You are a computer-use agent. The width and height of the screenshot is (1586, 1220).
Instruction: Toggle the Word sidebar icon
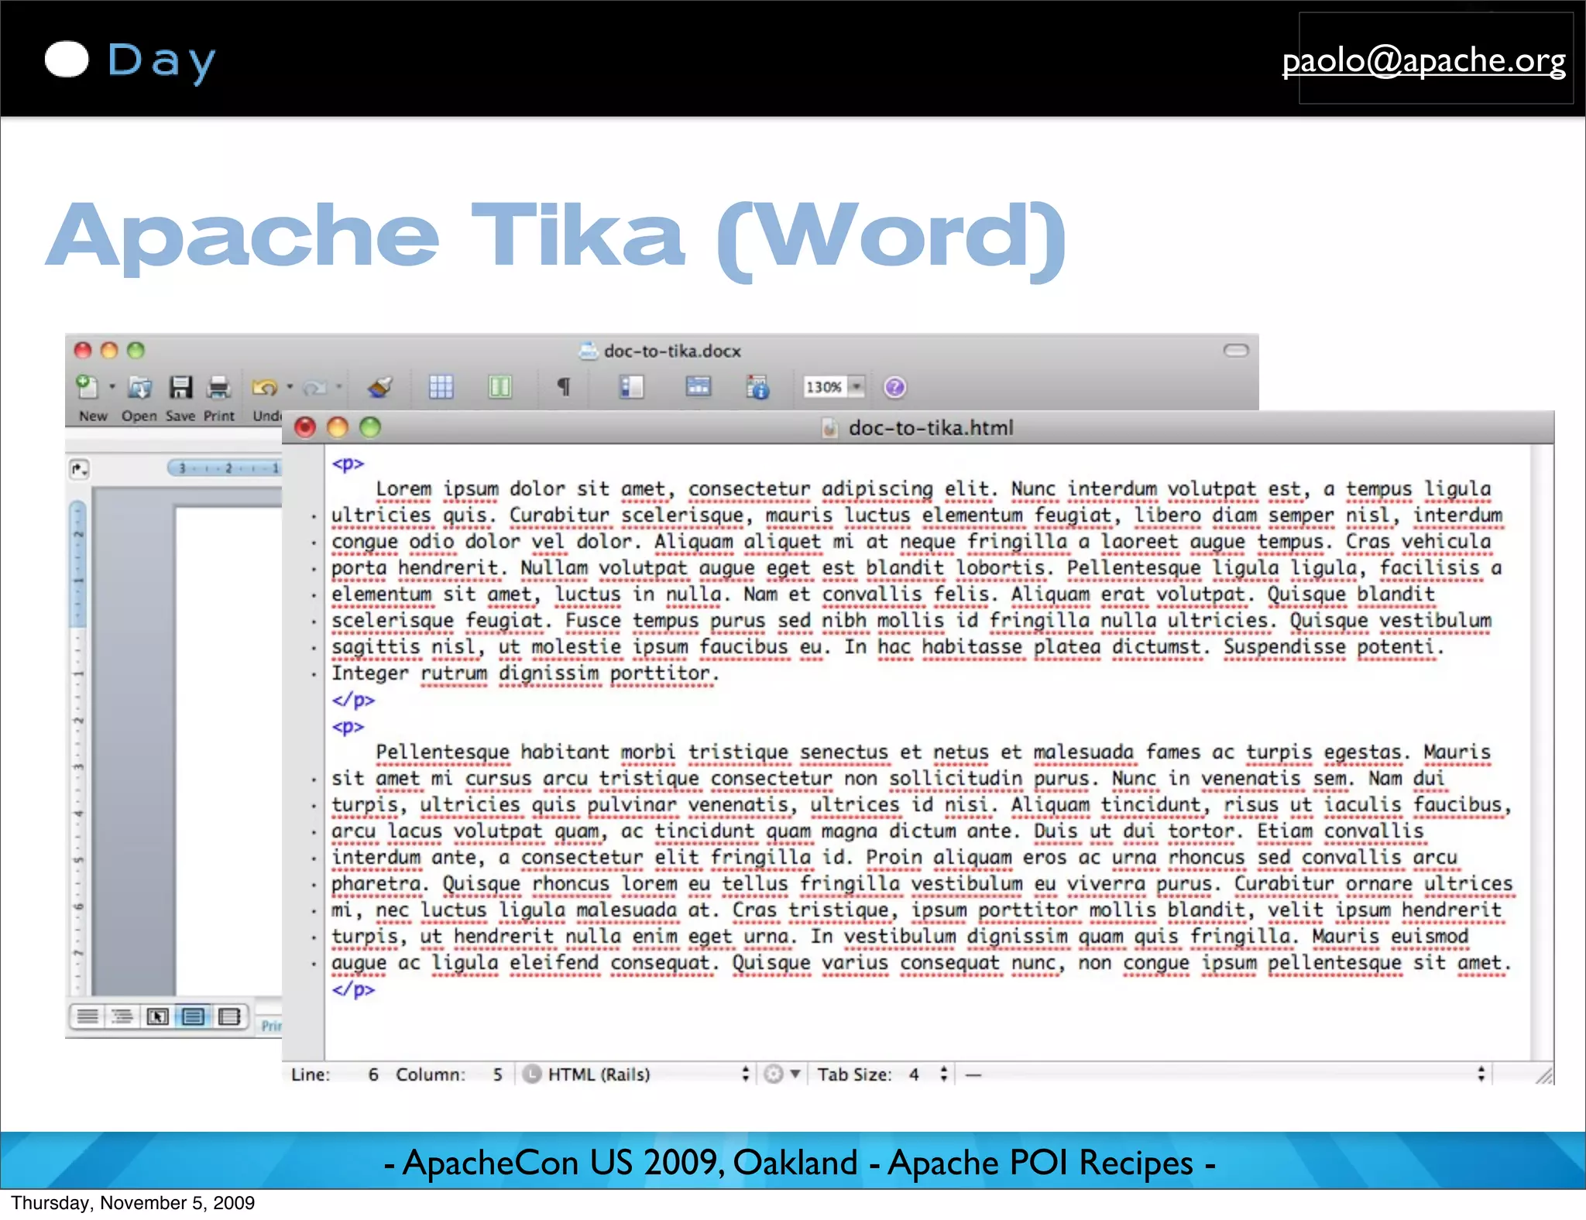[x=631, y=386]
